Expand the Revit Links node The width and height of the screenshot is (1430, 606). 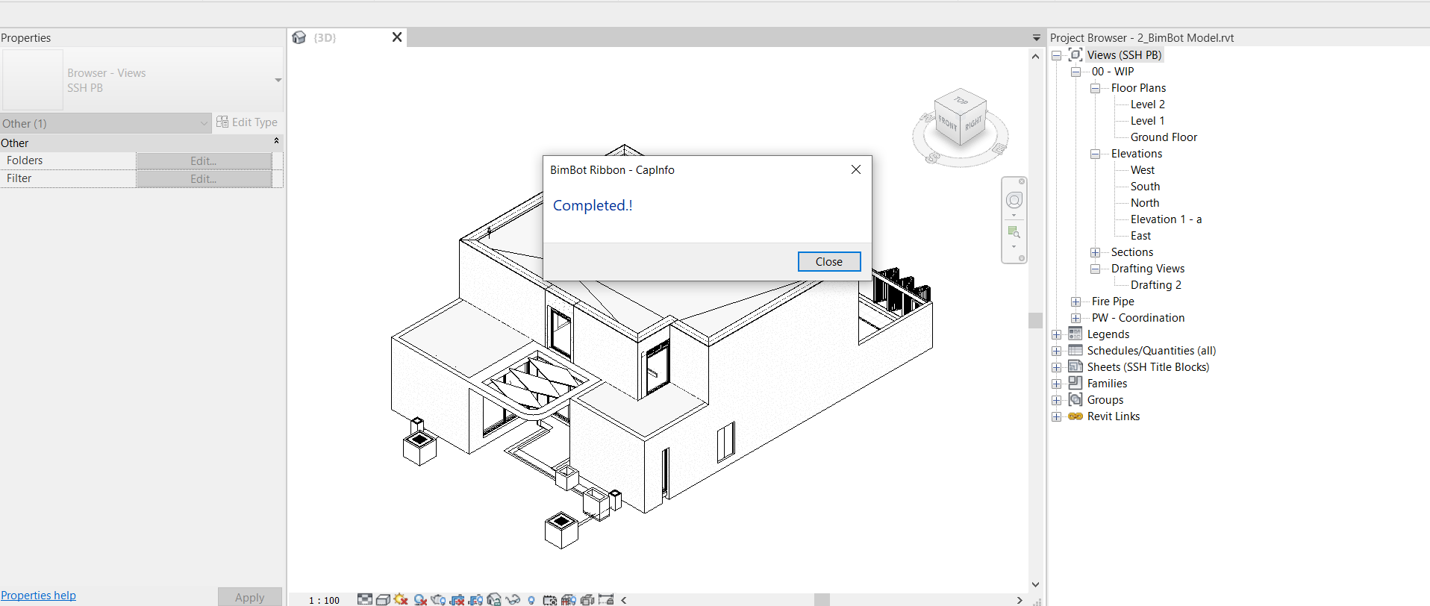[x=1057, y=416]
